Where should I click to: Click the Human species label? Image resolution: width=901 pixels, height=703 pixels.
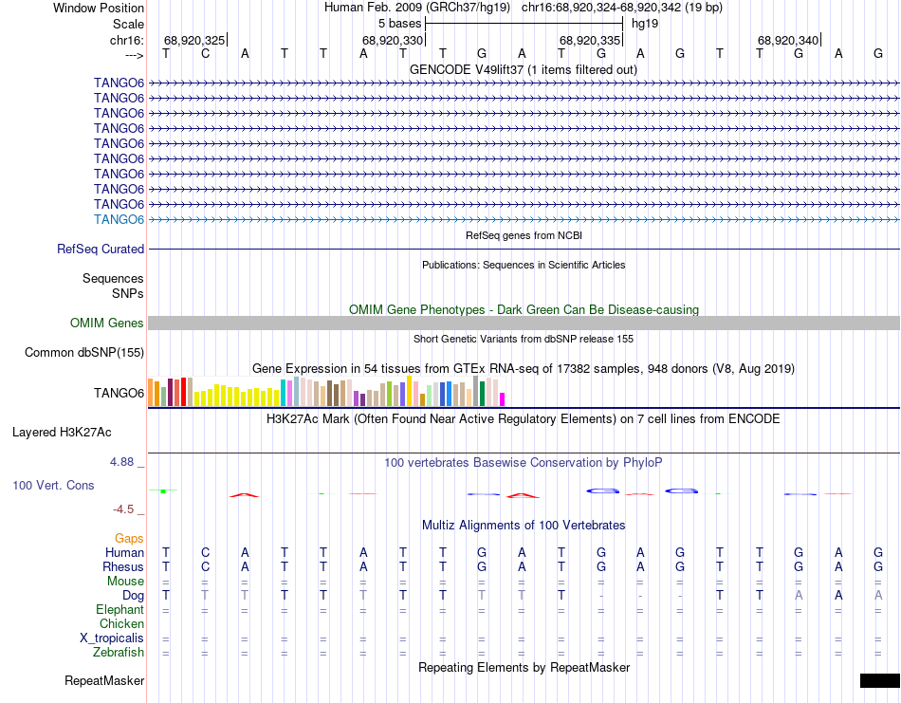[124, 552]
